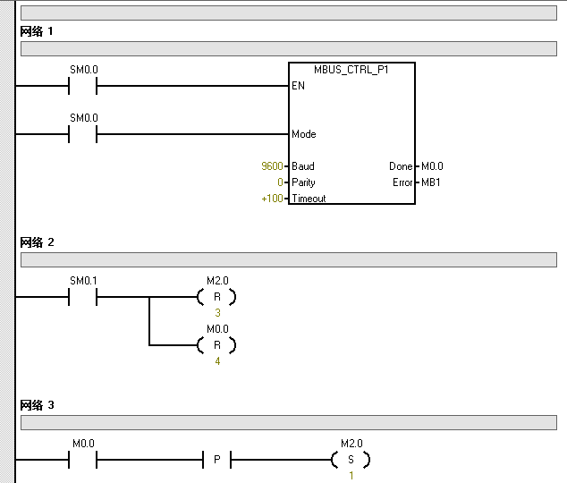Click the 网络 1 network title
This screenshot has height=483, width=567.
tap(38, 31)
